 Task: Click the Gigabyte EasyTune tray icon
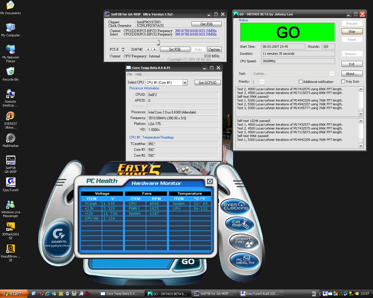point(325,294)
